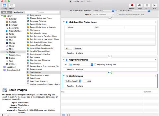Viewport: 159px width, 116px height.
Task: Open Options of Scale Images action
Action: coord(79,86)
